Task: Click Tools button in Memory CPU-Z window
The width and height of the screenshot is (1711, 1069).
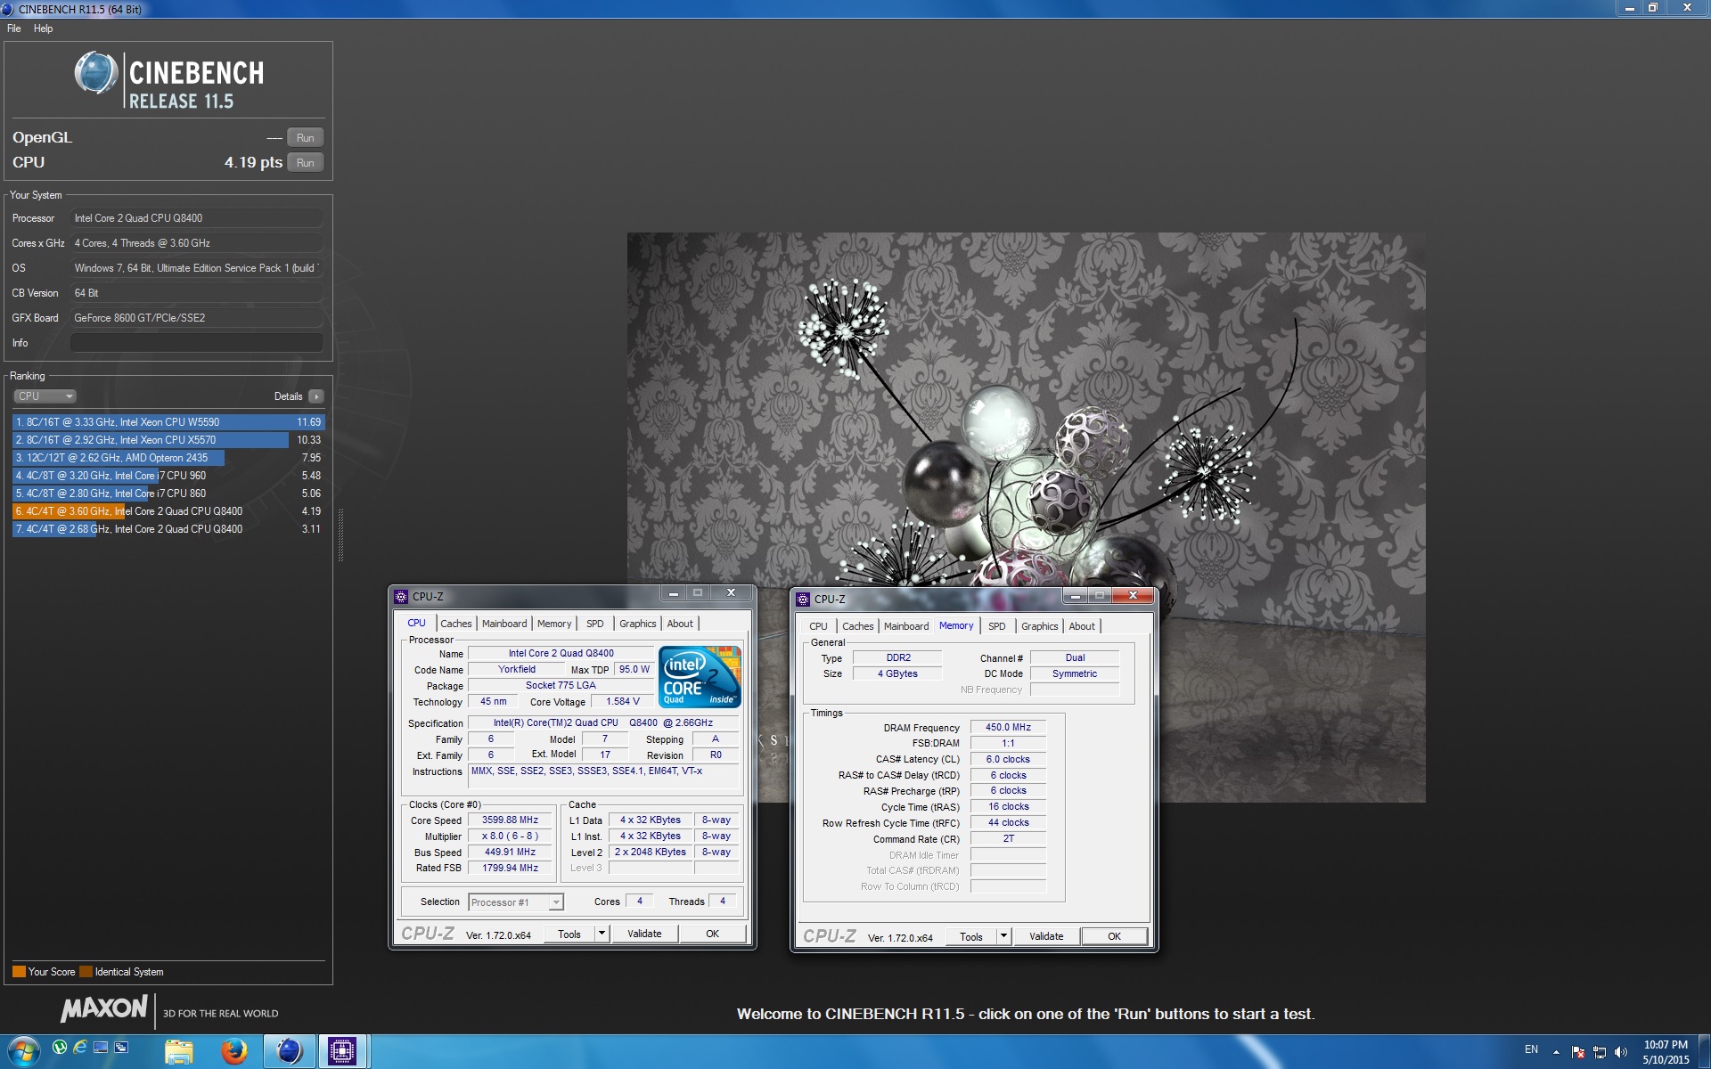Action: [x=971, y=936]
